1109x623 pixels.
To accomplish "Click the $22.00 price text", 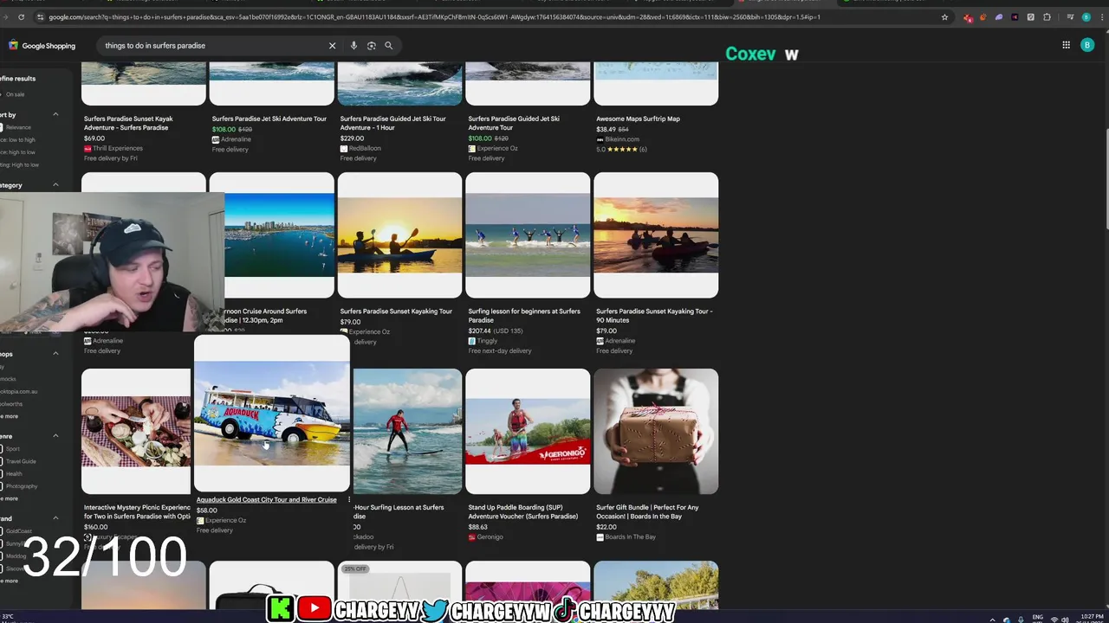I will coord(606,526).
